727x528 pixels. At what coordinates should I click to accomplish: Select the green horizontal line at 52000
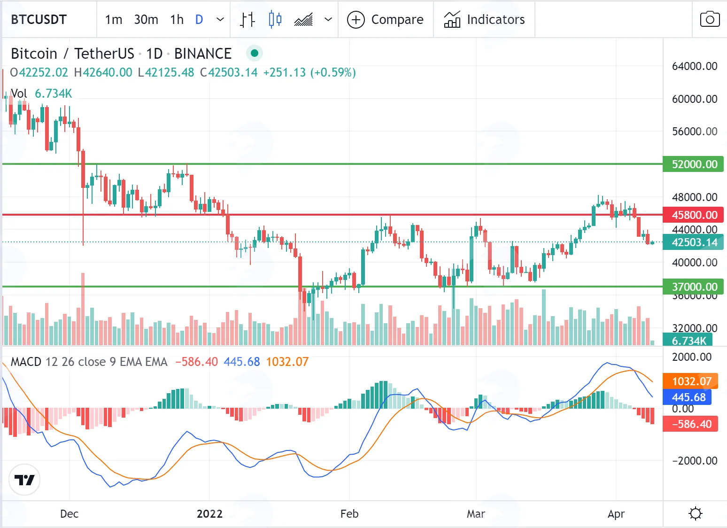coord(333,164)
